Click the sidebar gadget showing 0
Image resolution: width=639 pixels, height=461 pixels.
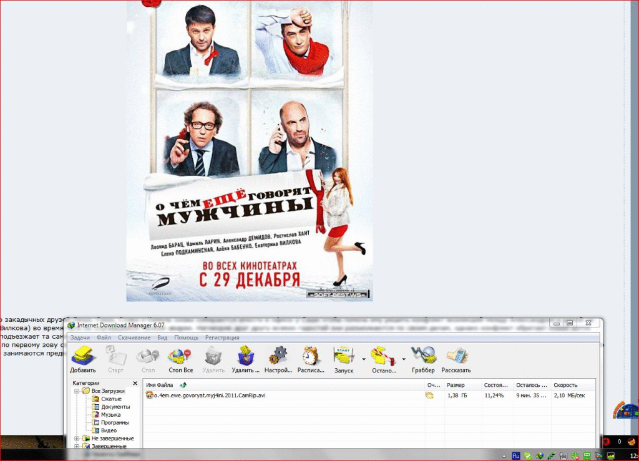(x=620, y=442)
